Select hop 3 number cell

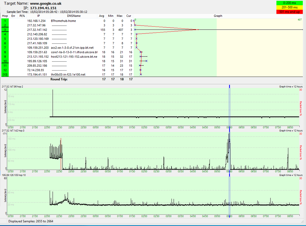[5, 30]
